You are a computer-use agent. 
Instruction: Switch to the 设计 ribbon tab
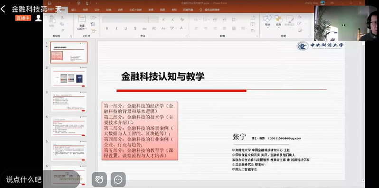97,10
